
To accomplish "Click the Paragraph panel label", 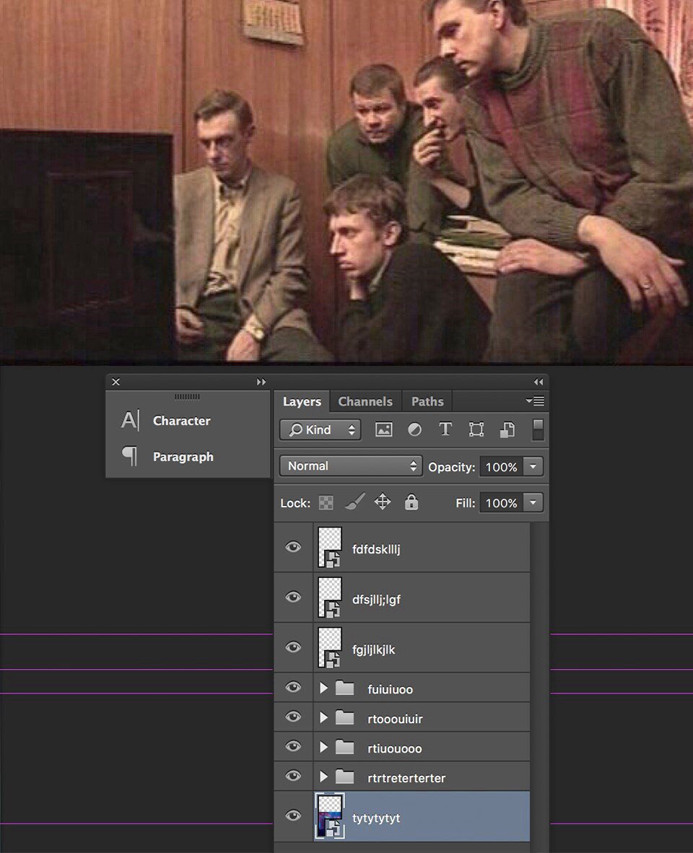I will click(183, 457).
